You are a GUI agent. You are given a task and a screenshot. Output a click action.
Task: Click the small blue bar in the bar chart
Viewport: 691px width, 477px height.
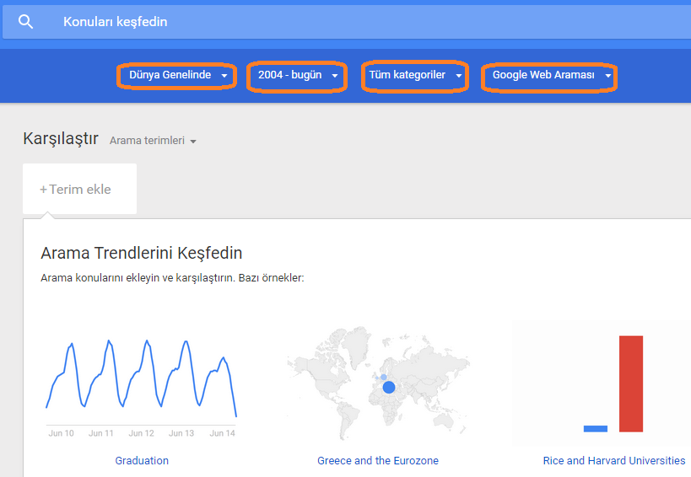tap(596, 429)
